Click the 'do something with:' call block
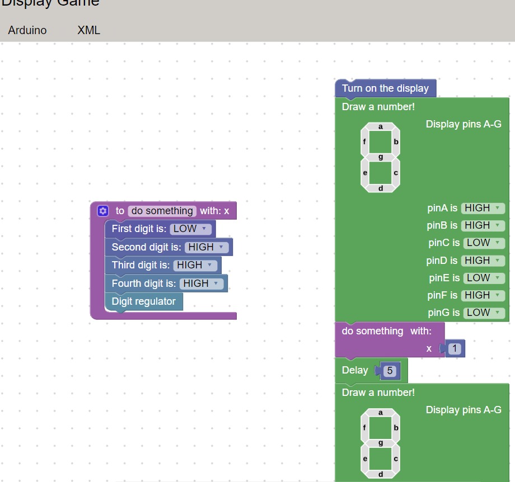Screen dimensions: 515x482 [372, 331]
